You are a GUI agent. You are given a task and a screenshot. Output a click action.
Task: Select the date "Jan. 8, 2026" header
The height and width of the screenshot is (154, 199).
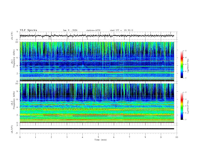point(70,30)
